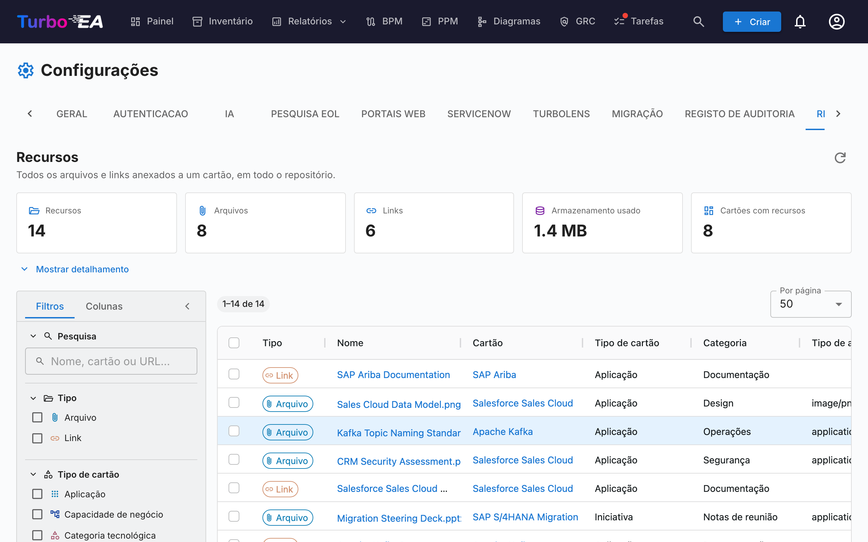Expand Mostrar detalhamento

pyautogui.click(x=75, y=269)
